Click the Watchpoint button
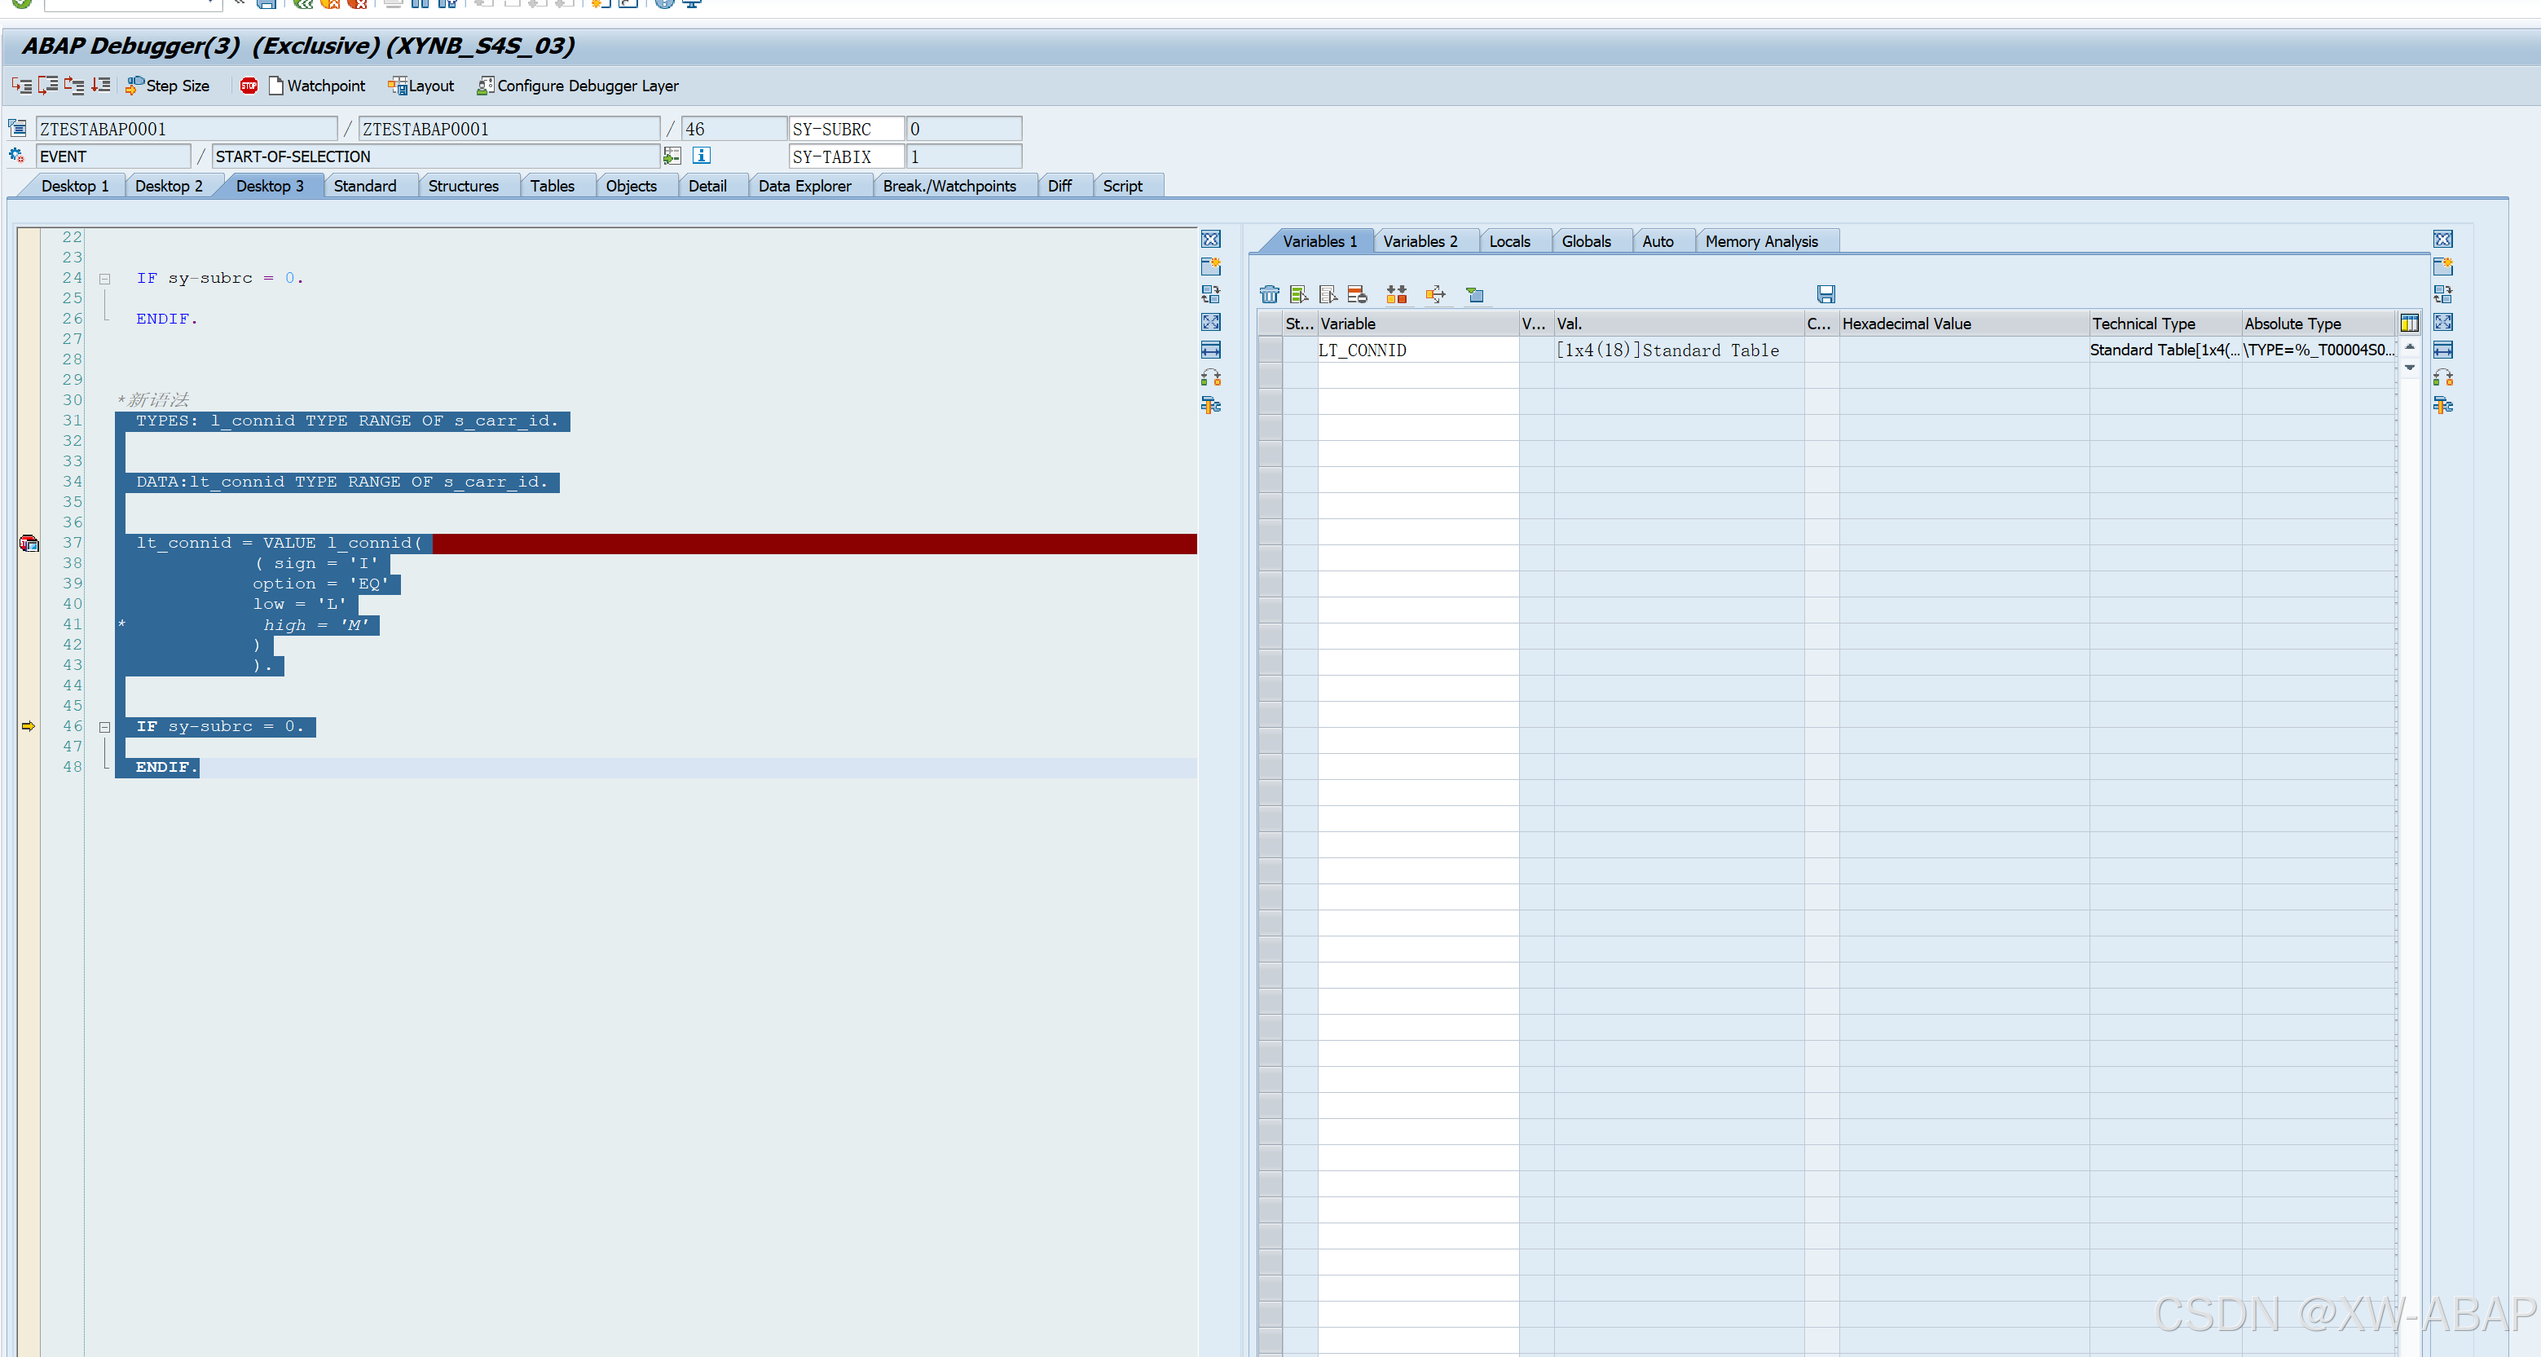Viewport: 2541px width, 1357px height. (x=315, y=86)
